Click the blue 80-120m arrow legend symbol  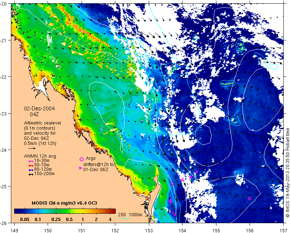(x=31, y=170)
